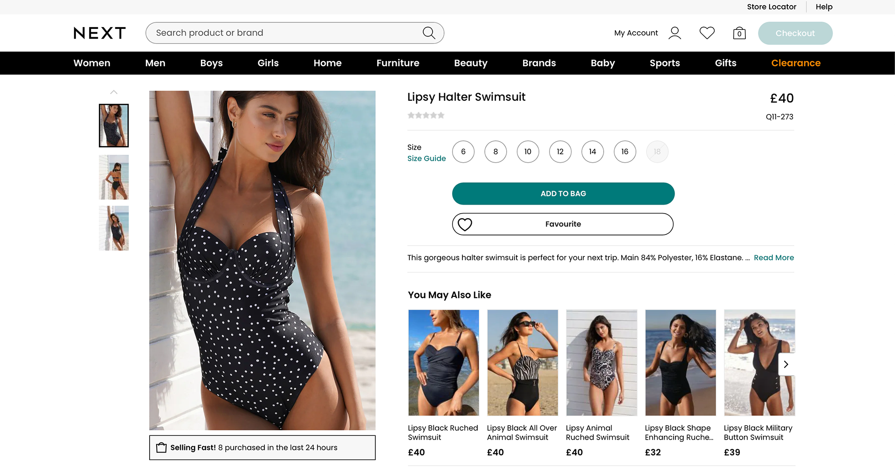This screenshot has width=895, height=475.
Task: Expand description with Read More
Action: 774,258
